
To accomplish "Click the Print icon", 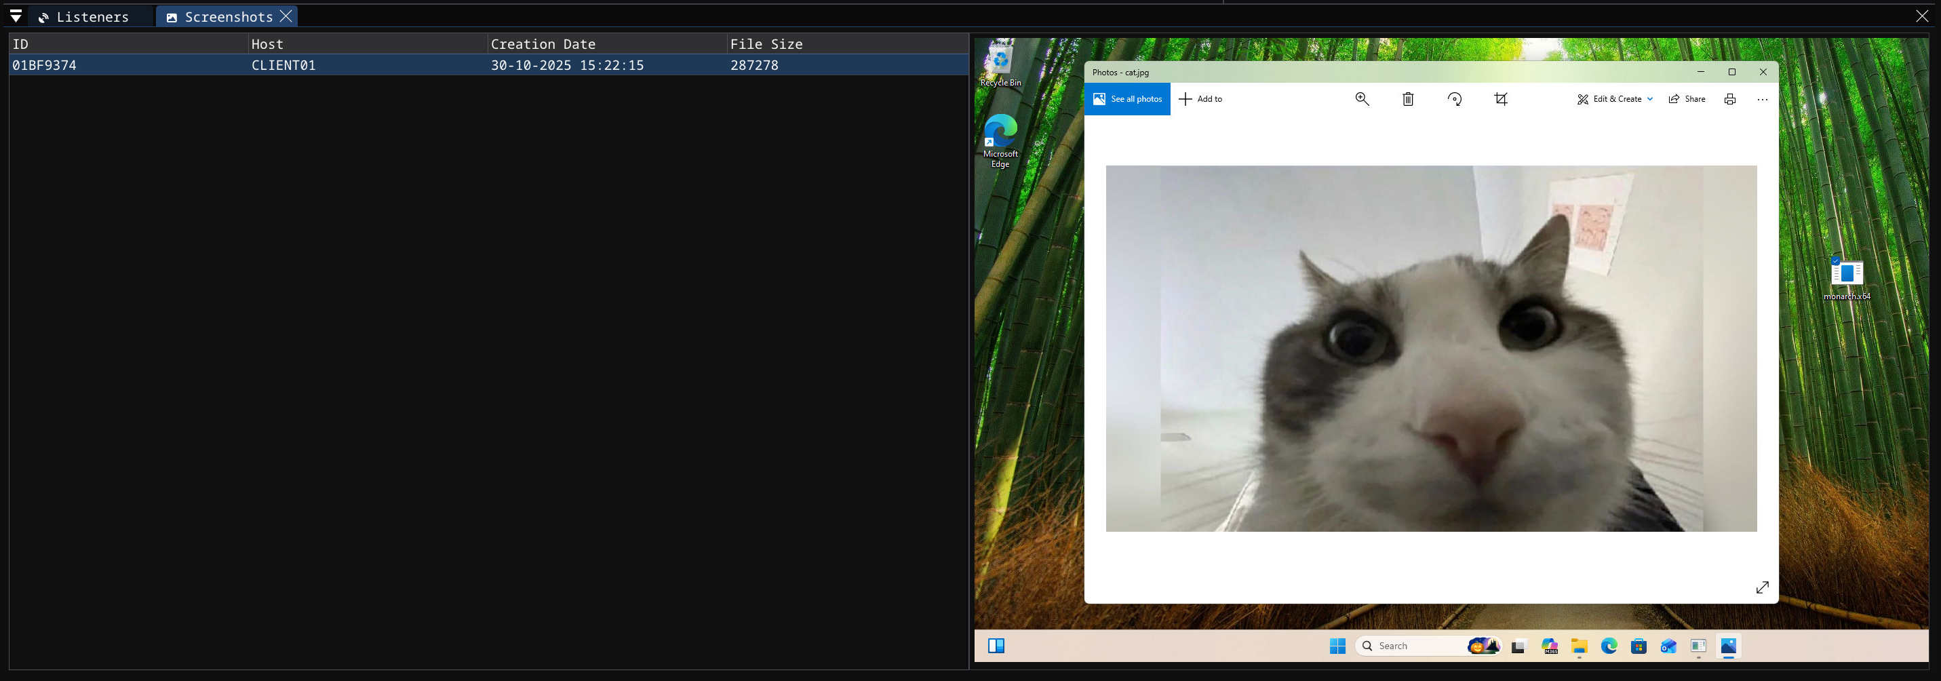I will 1730,98.
